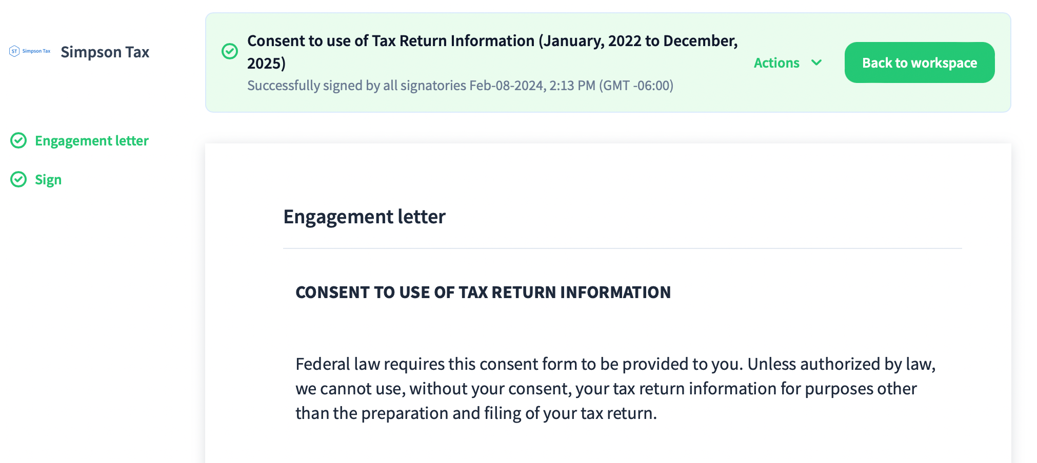
Task: Click the divider line under Engagement letter heading
Action: click(622, 248)
